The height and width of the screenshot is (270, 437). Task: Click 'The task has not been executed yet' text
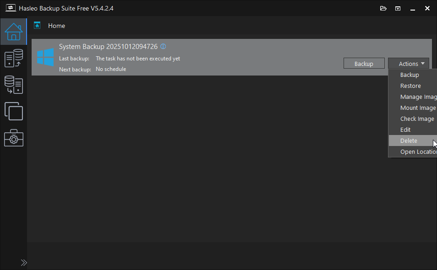138,59
